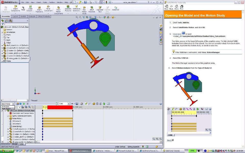The width and height of the screenshot is (245, 153).
Task: Open the Inbox - Microsoft Outlook taskbar button
Action: tap(56, 151)
